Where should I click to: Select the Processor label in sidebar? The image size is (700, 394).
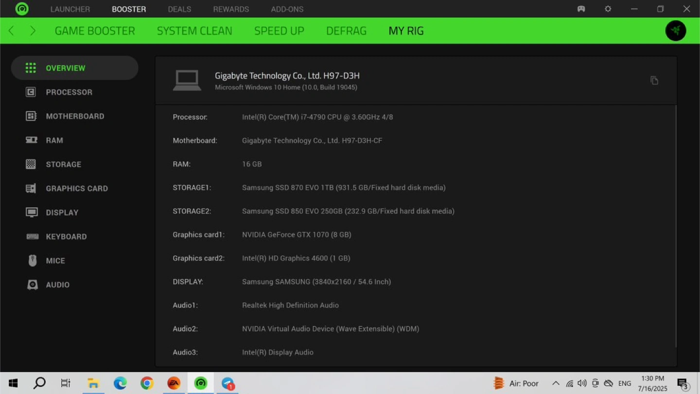pyautogui.click(x=69, y=92)
